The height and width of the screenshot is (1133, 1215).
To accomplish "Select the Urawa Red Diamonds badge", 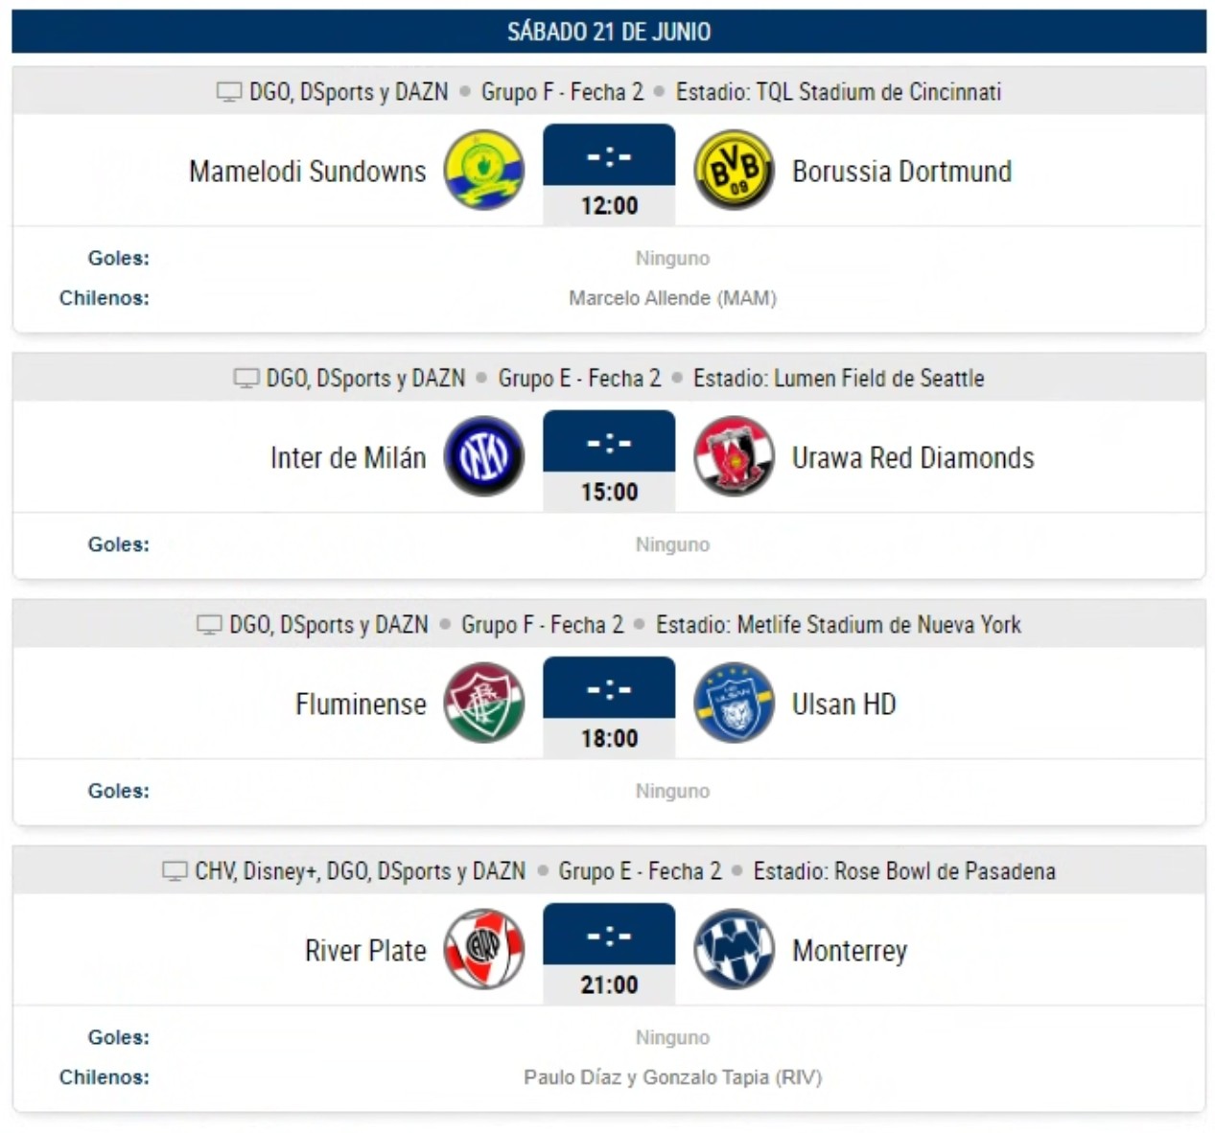I will pyautogui.click(x=734, y=456).
